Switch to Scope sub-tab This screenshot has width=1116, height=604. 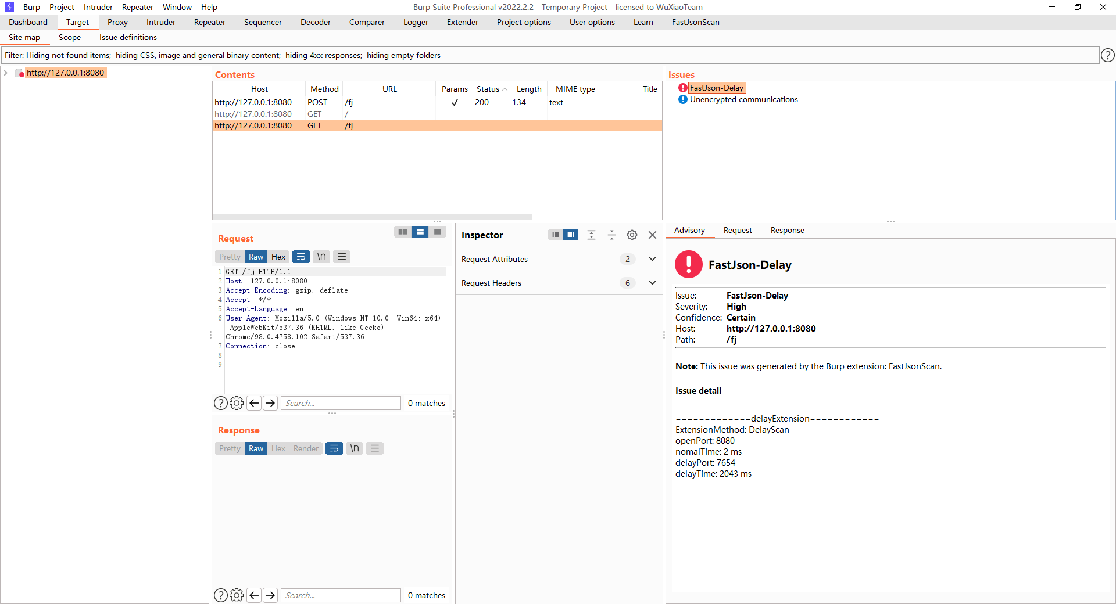[70, 37]
